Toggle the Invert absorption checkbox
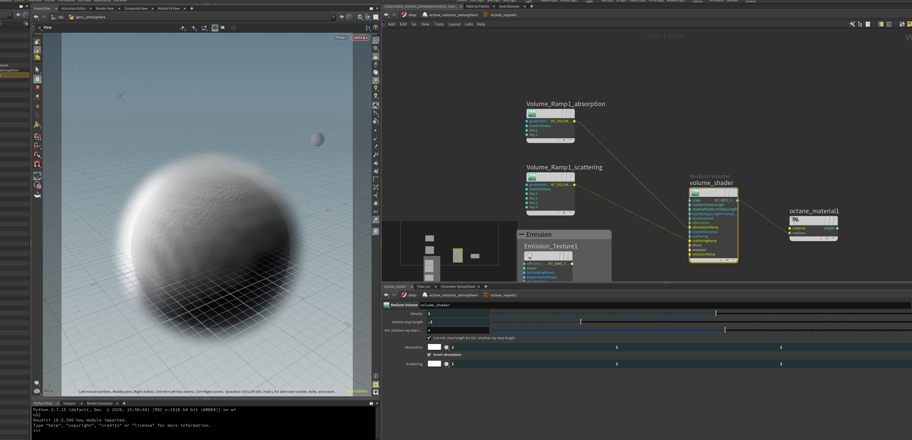This screenshot has height=440, width=912. (x=429, y=355)
